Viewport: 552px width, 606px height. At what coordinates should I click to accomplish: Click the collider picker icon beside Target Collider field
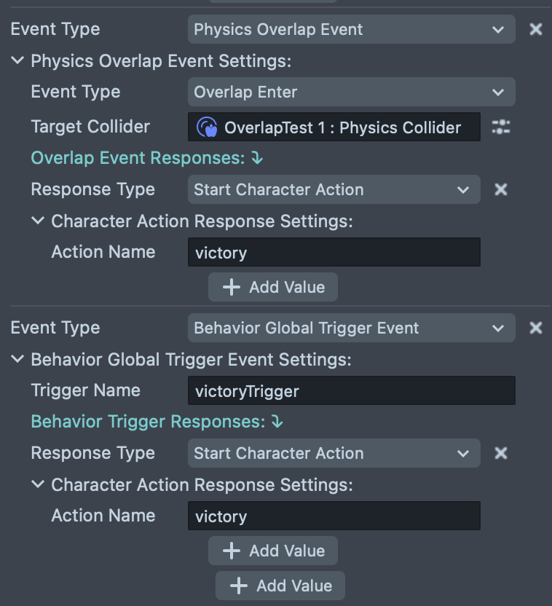click(501, 127)
